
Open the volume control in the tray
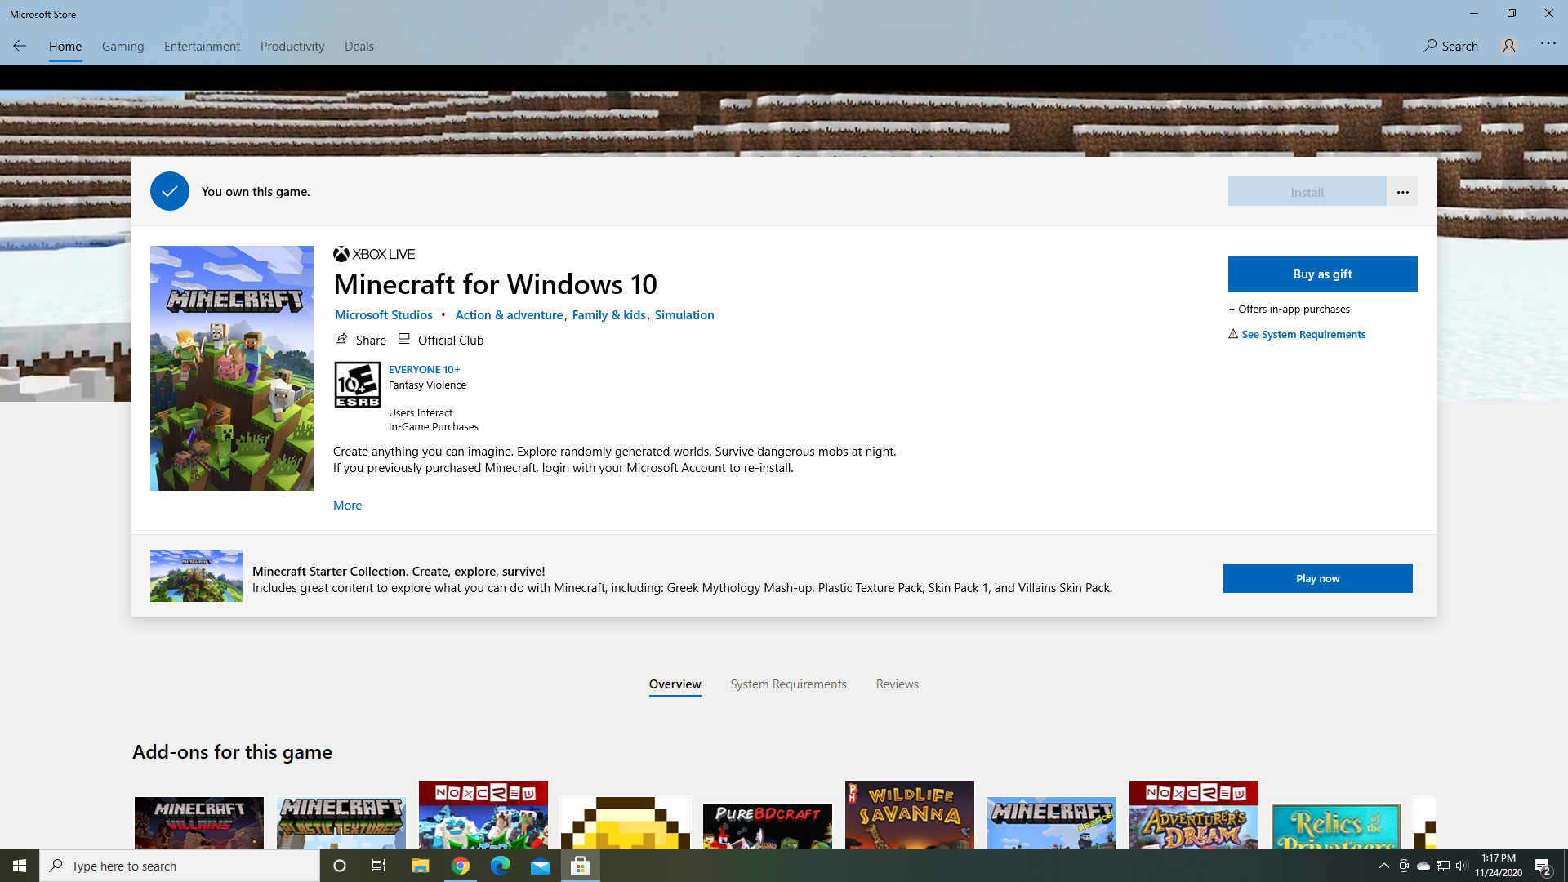(x=1462, y=866)
